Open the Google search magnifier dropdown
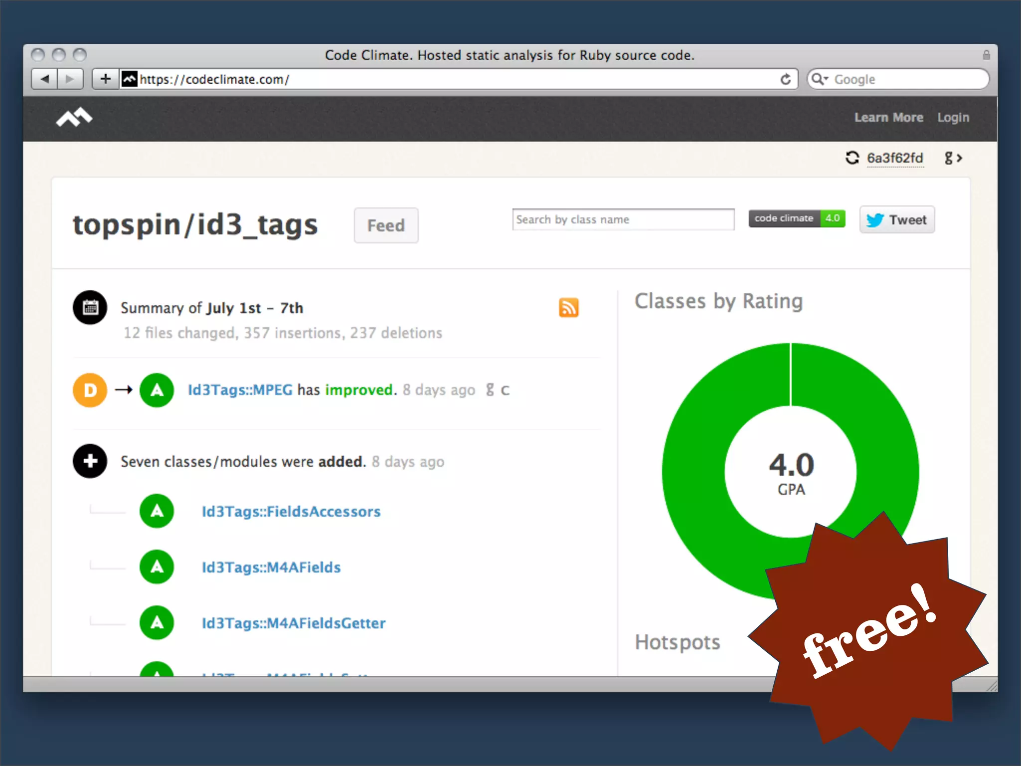 pos(819,79)
